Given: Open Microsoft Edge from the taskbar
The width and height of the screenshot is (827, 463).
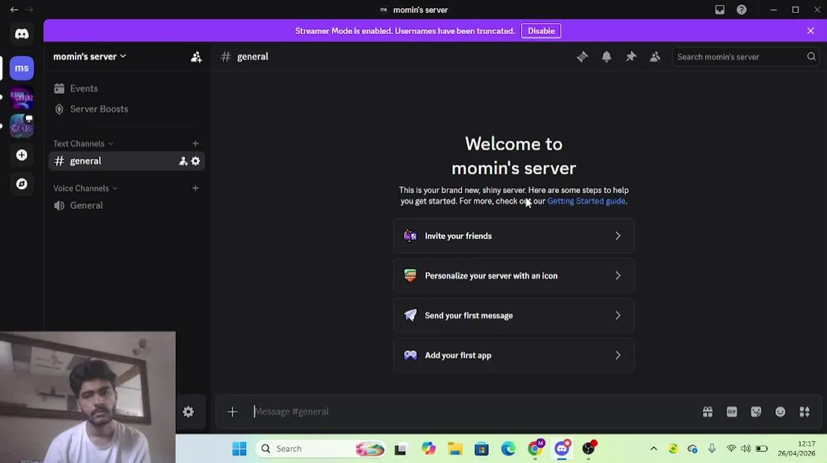Looking at the screenshot, I should pyautogui.click(x=508, y=449).
